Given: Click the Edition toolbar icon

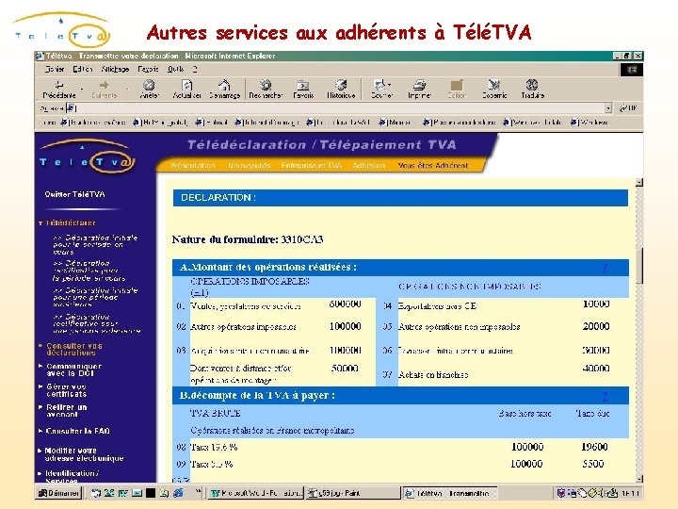Looking at the screenshot, I should click(457, 90).
